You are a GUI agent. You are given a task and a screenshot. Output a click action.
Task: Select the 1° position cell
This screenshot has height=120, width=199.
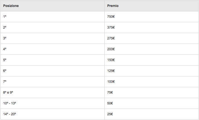coord(52,17)
